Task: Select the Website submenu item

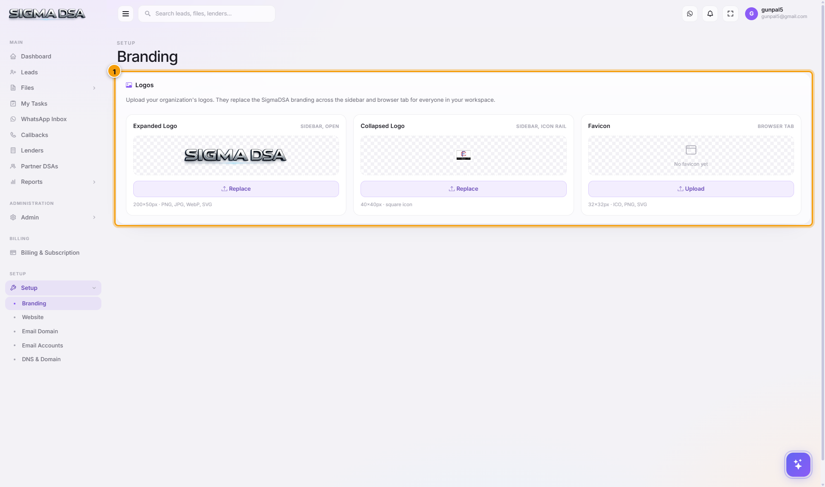Action: click(x=53, y=317)
